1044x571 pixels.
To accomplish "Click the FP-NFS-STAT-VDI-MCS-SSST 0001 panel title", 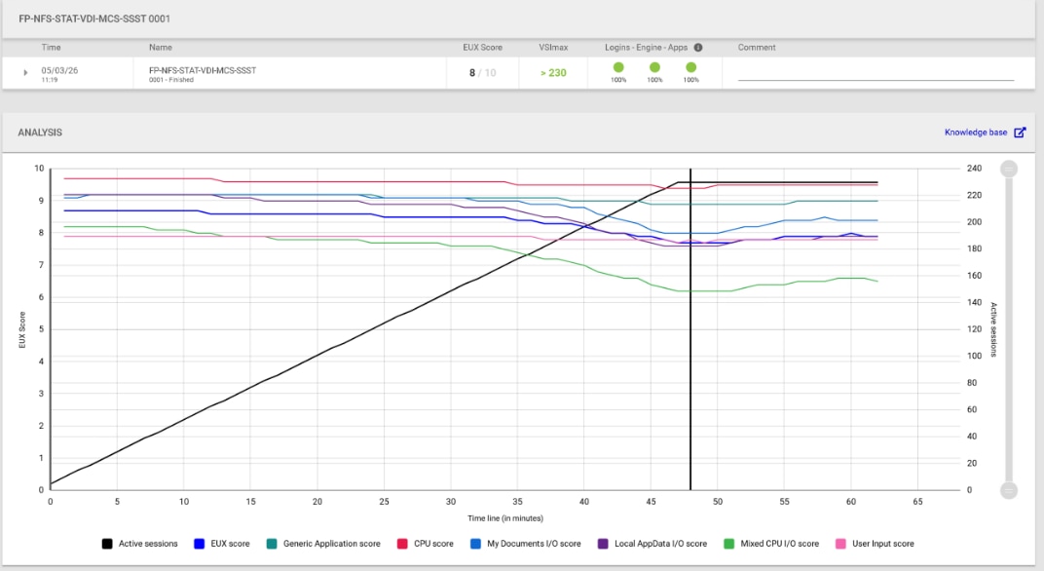I will point(94,19).
